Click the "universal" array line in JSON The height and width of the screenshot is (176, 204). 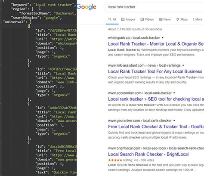pos(17,22)
